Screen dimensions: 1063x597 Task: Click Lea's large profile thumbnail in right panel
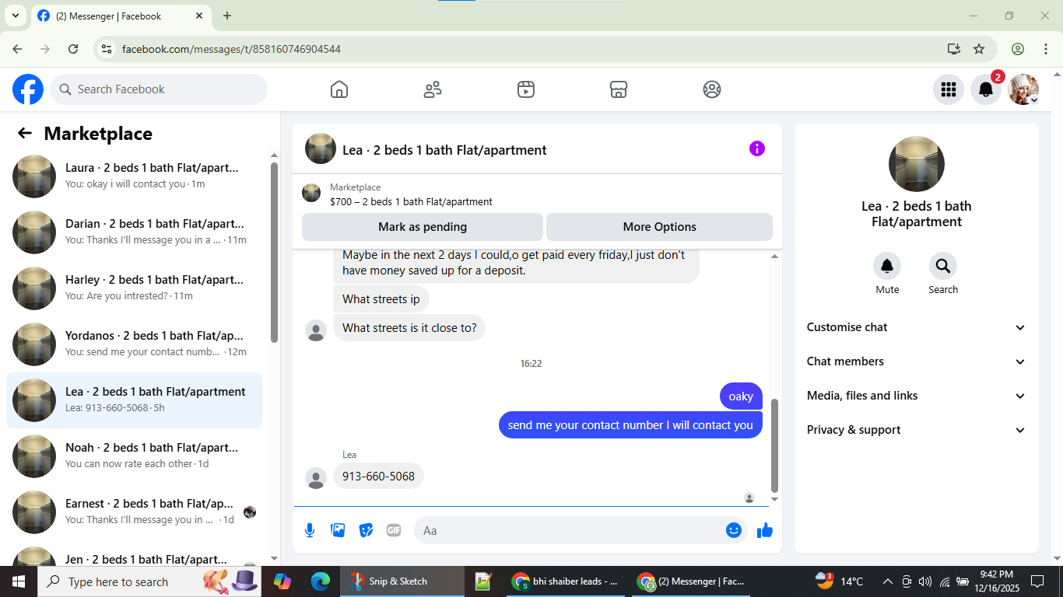pos(917,164)
